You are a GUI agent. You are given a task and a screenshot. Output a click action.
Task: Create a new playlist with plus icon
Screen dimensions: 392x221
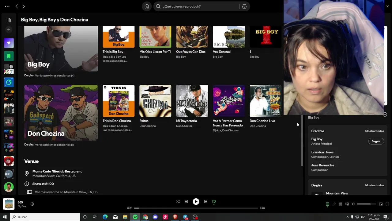coord(9,30)
